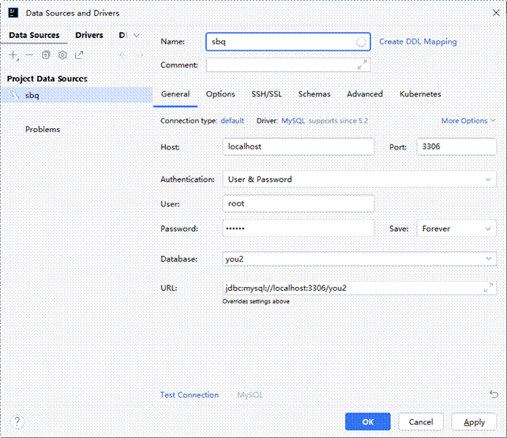Open driver settings gear icon
507x438 pixels.
click(62, 55)
